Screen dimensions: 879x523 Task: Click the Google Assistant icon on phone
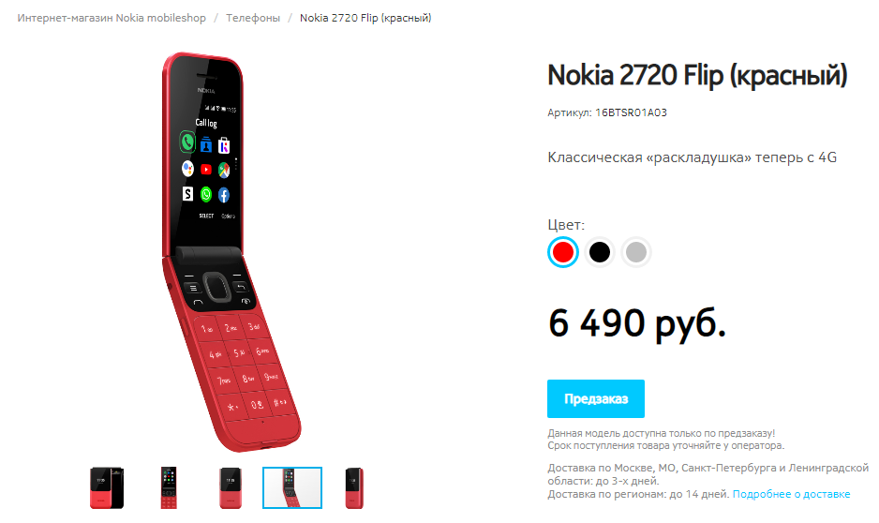pos(187,168)
